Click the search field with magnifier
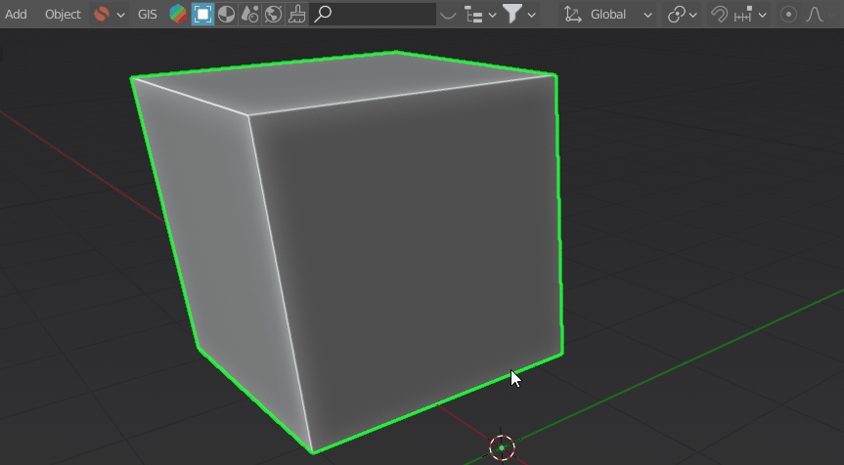The height and width of the screenshot is (465, 844). click(x=373, y=15)
